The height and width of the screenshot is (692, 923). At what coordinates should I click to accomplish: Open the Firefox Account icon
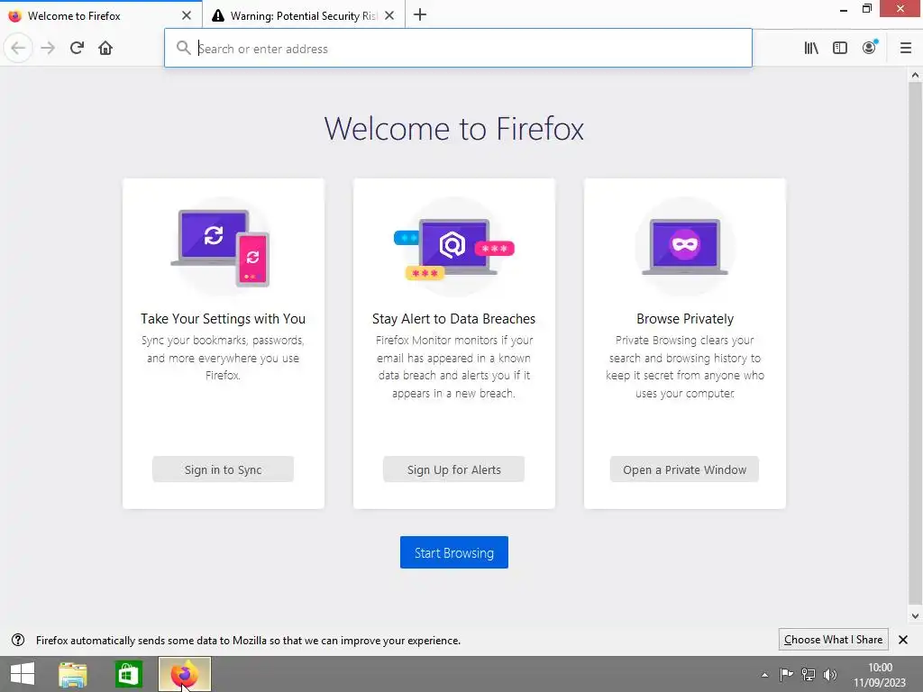click(870, 48)
